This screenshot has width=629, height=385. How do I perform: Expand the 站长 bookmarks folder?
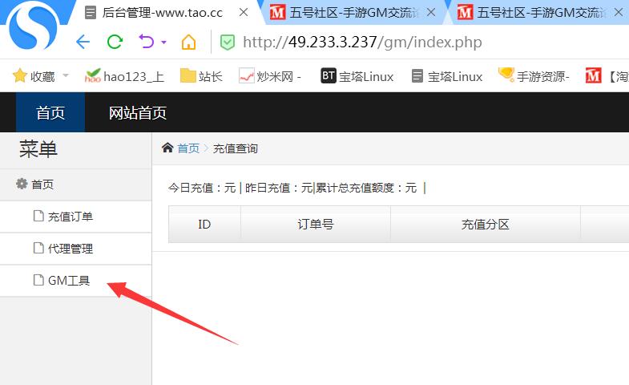point(201,76)
